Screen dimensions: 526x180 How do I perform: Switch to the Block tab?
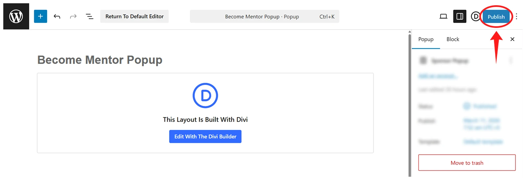point(453,39)
